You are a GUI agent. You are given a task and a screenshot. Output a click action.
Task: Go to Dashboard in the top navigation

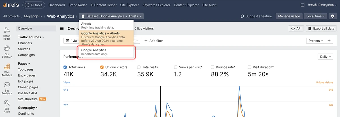pyautogui.click(x=57, y=5)
